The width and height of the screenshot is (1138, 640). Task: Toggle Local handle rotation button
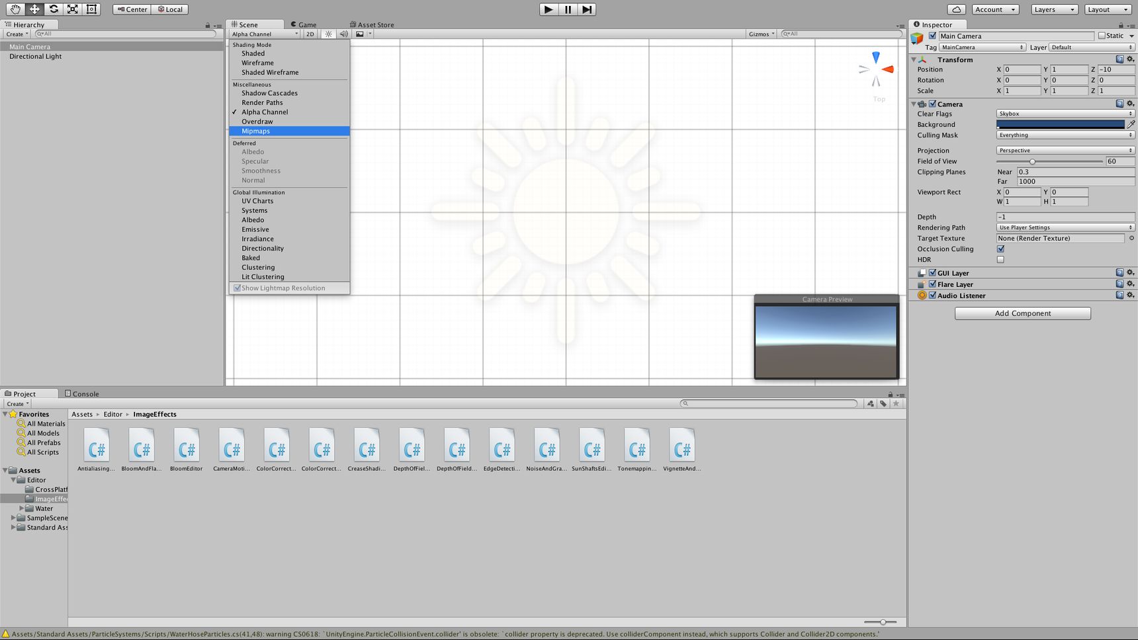[x=170, y=9]
